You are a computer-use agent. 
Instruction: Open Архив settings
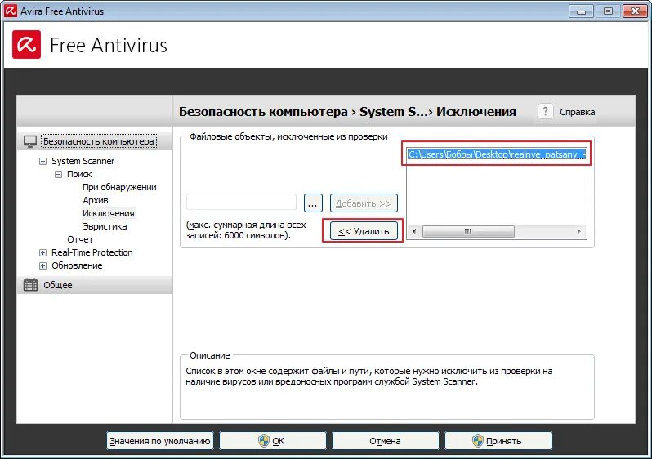click(x=96, y=200)
